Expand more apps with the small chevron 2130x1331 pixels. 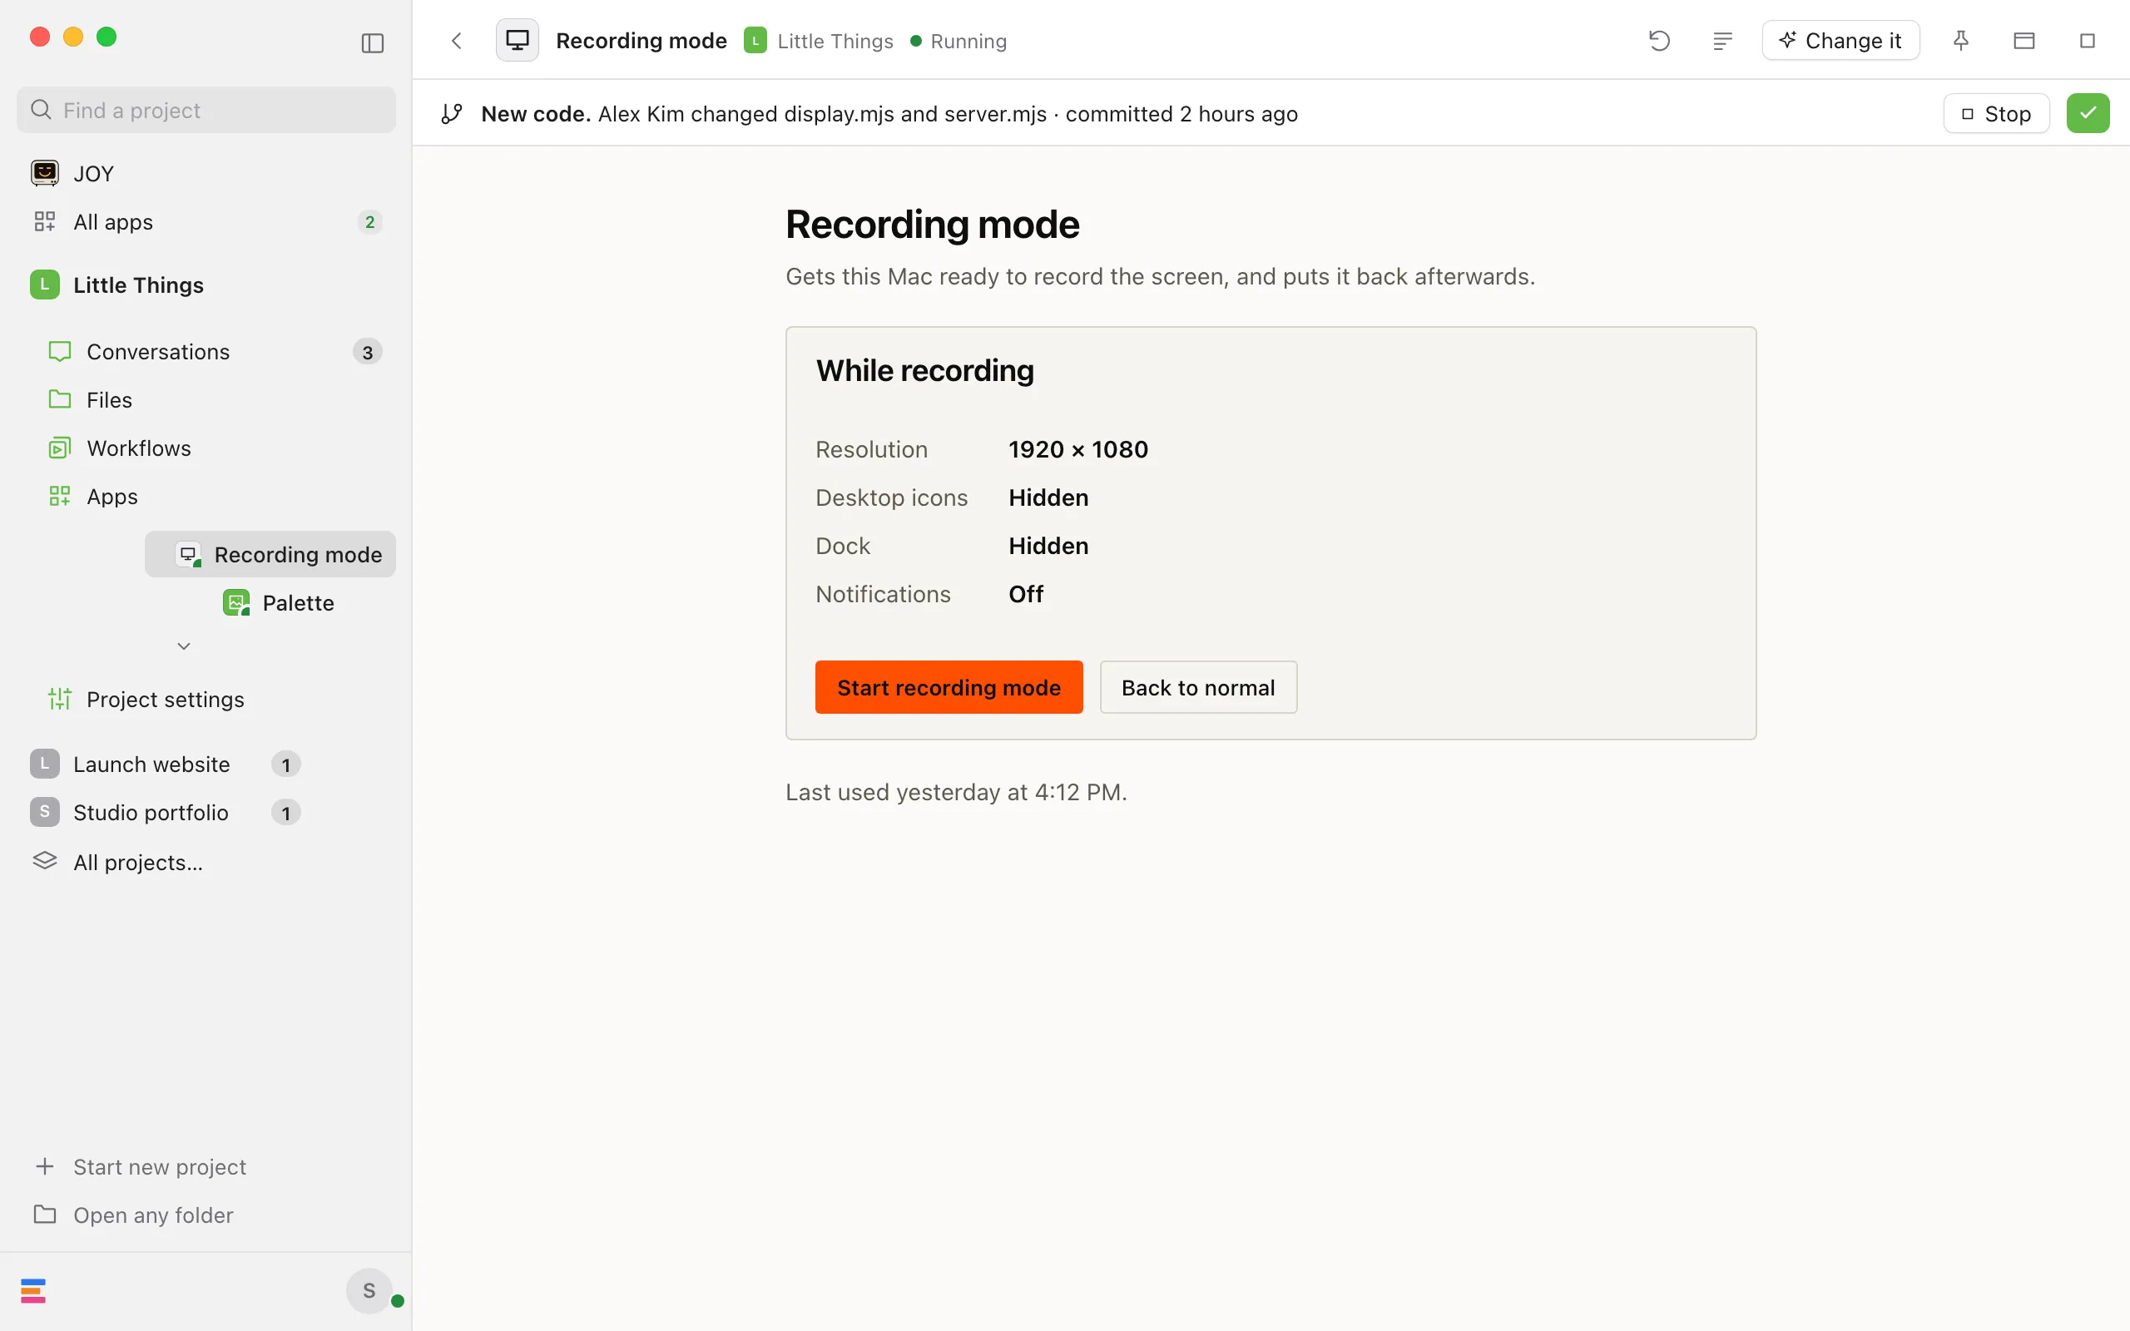pos(184,646)
